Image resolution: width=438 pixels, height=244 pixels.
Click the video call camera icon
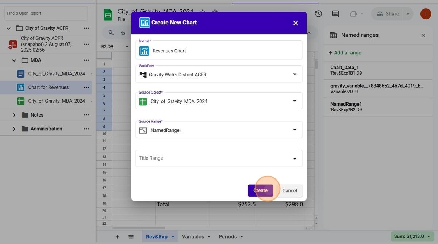pyautogui.click(x=353, y=14)
